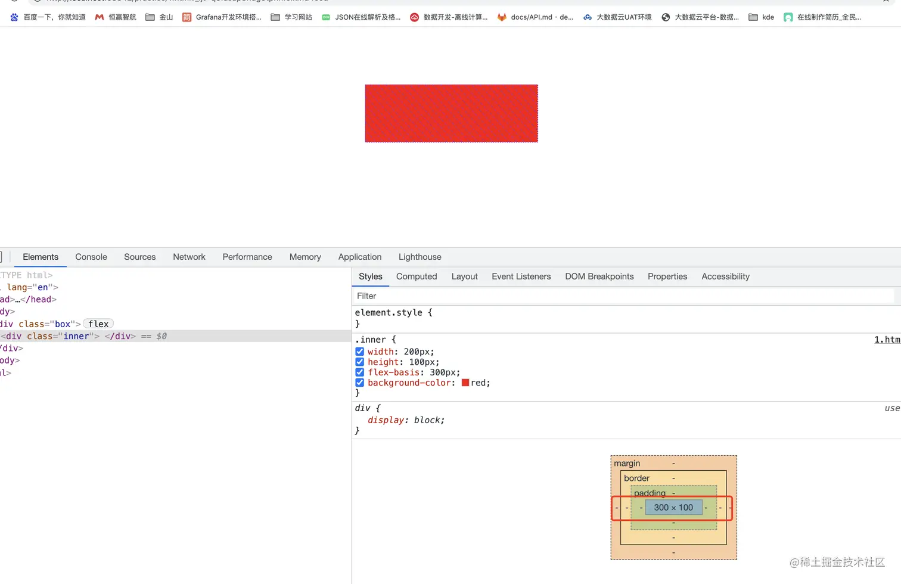Click the display: block user agent declaration

coord(406,420)
